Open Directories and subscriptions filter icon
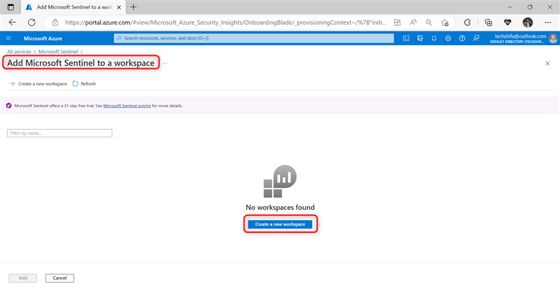This screenshot has height=293, width=560. (420, 38)
